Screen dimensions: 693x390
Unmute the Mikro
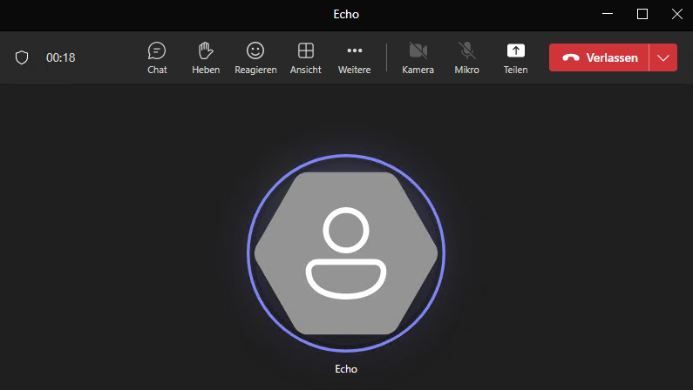point(466,57)
